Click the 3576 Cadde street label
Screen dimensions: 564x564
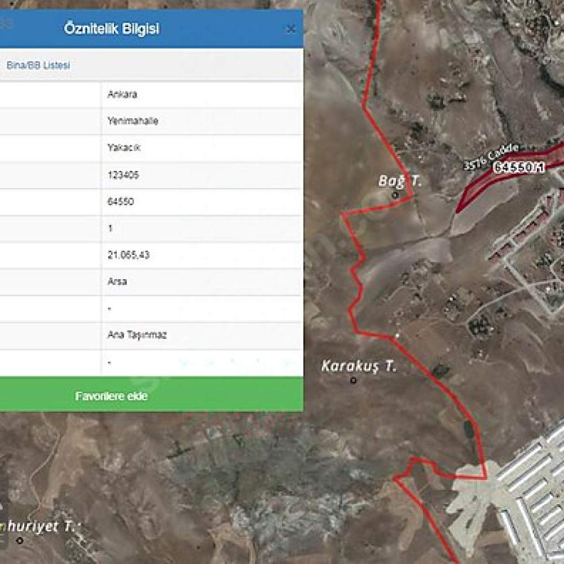pyautogui.click(x=491, y=157)
